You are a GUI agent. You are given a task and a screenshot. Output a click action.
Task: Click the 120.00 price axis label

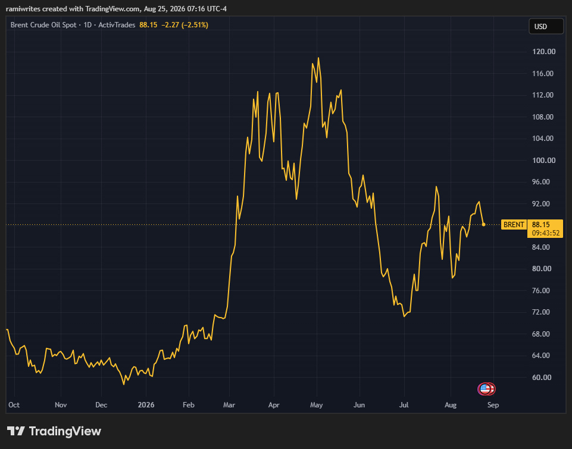click(544, 51)
